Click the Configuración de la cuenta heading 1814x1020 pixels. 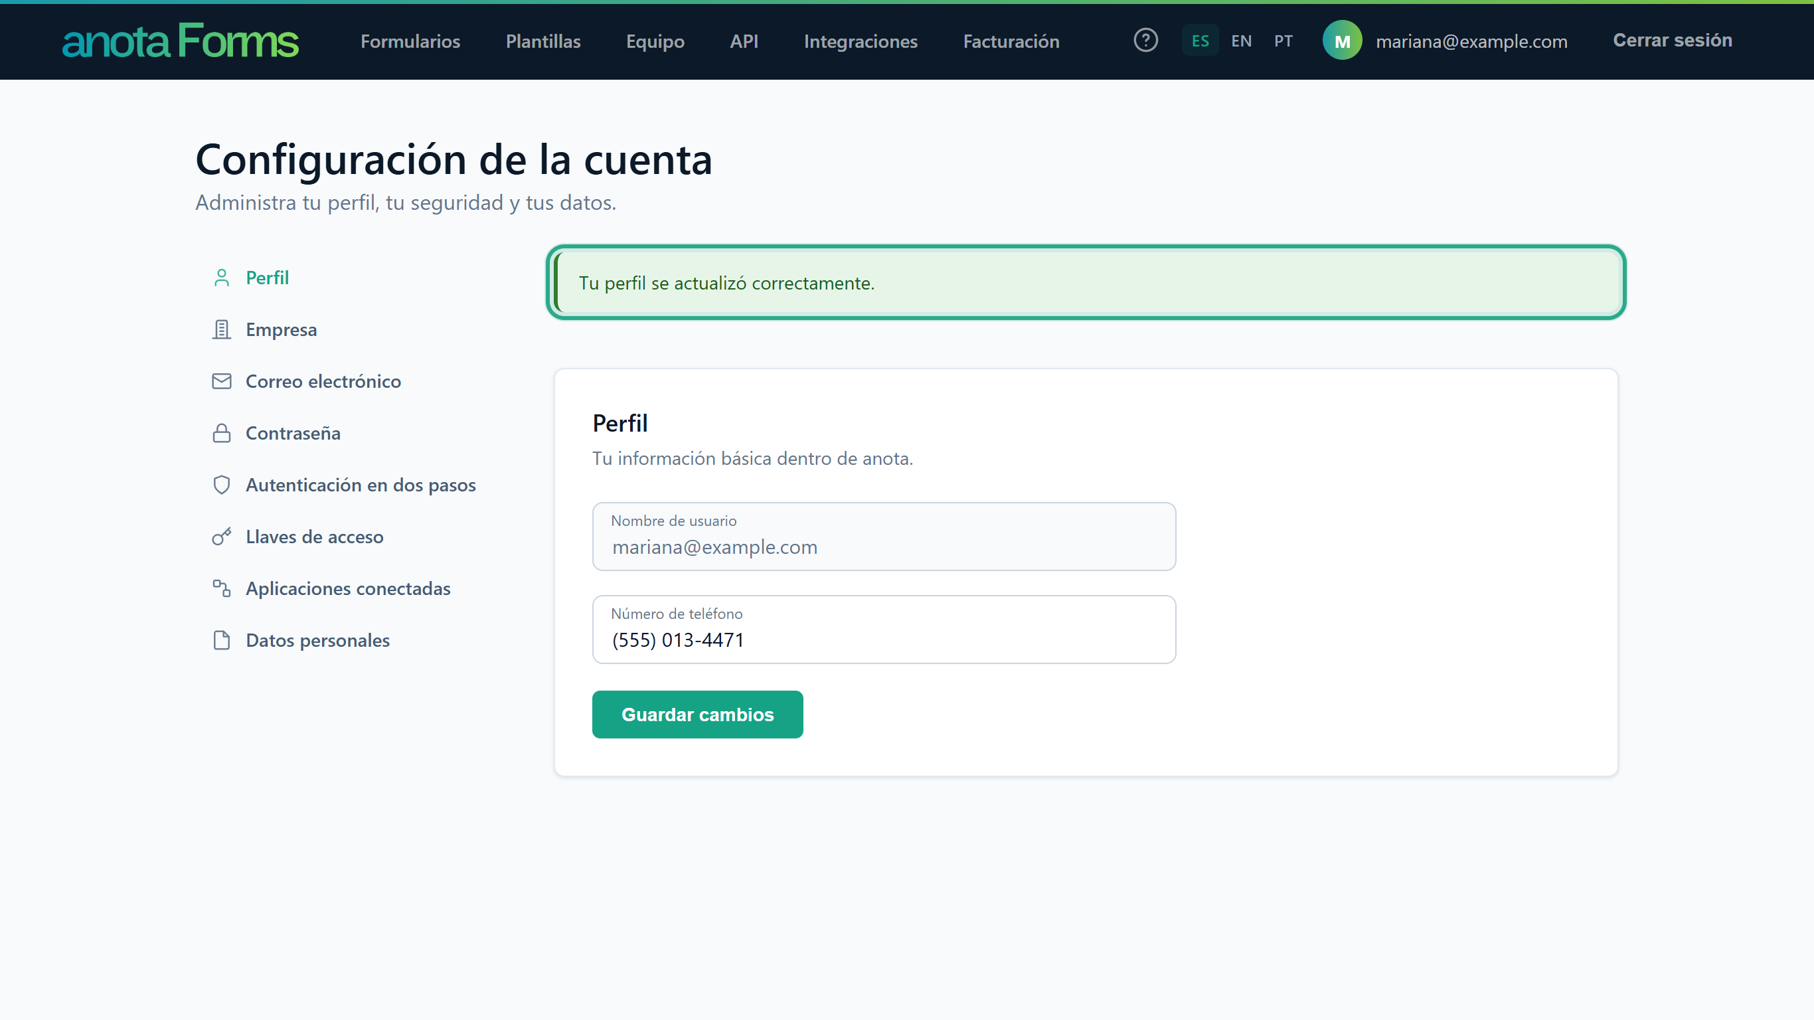tap(454, 159)
